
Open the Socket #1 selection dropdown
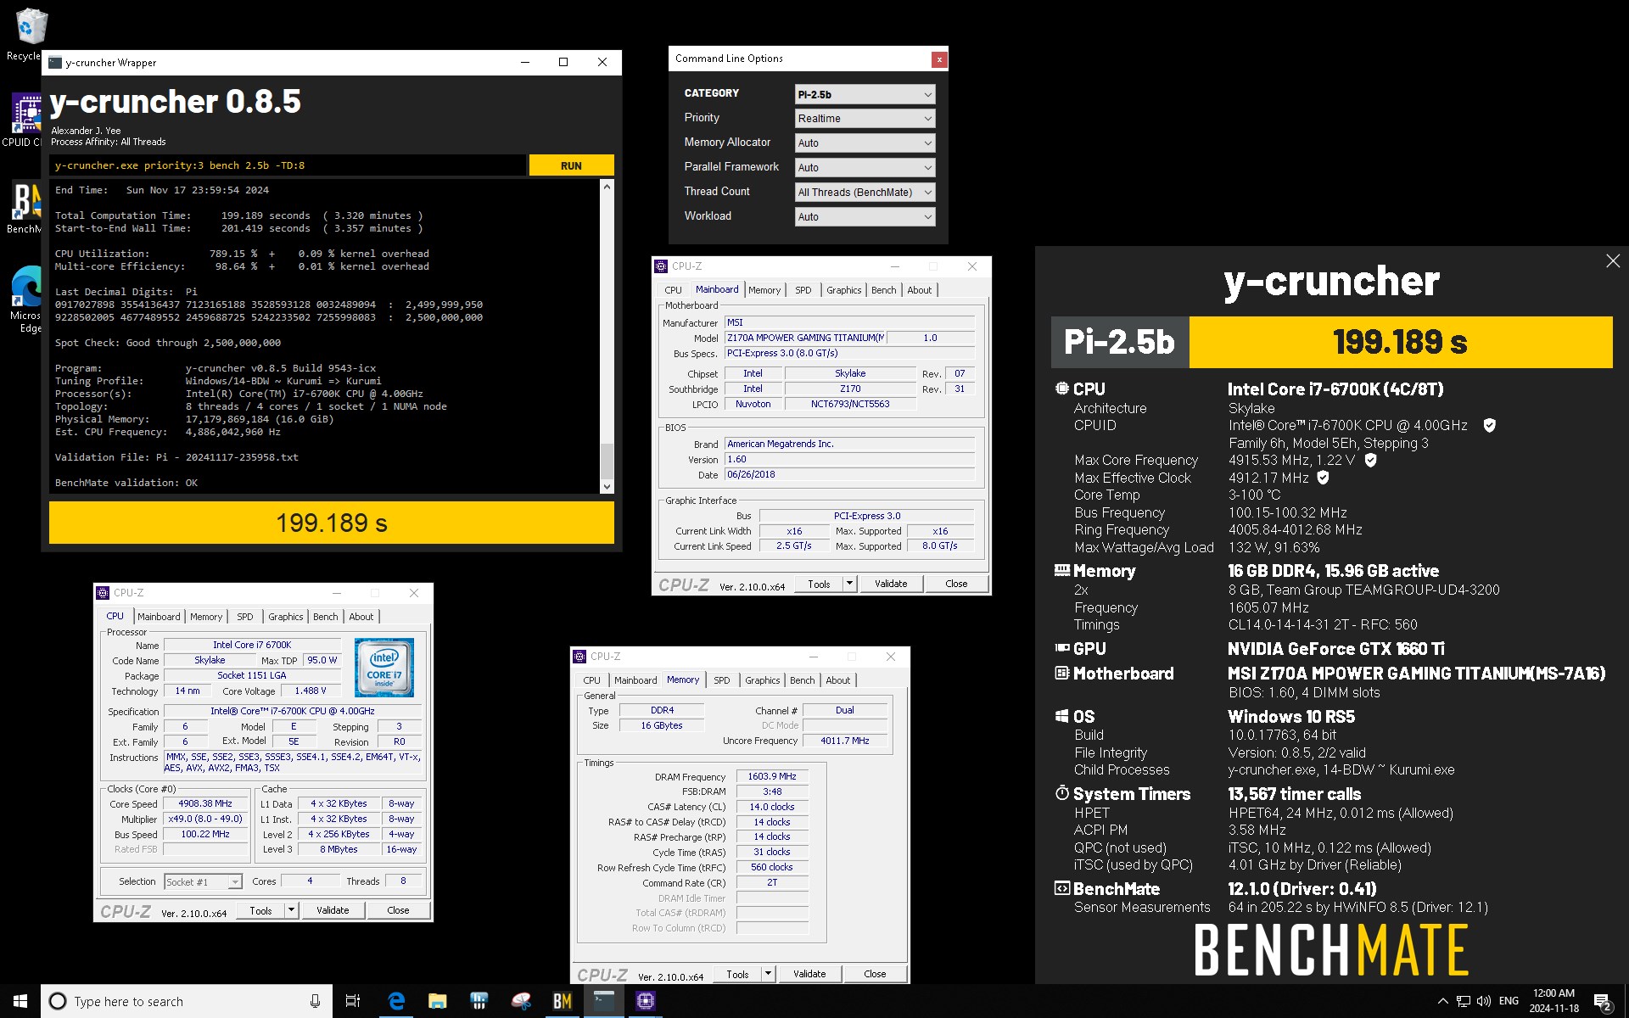point(203,882)
